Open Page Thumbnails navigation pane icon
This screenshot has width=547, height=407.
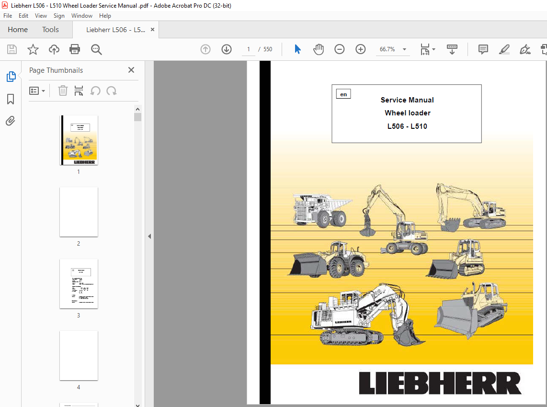point(11,77)
